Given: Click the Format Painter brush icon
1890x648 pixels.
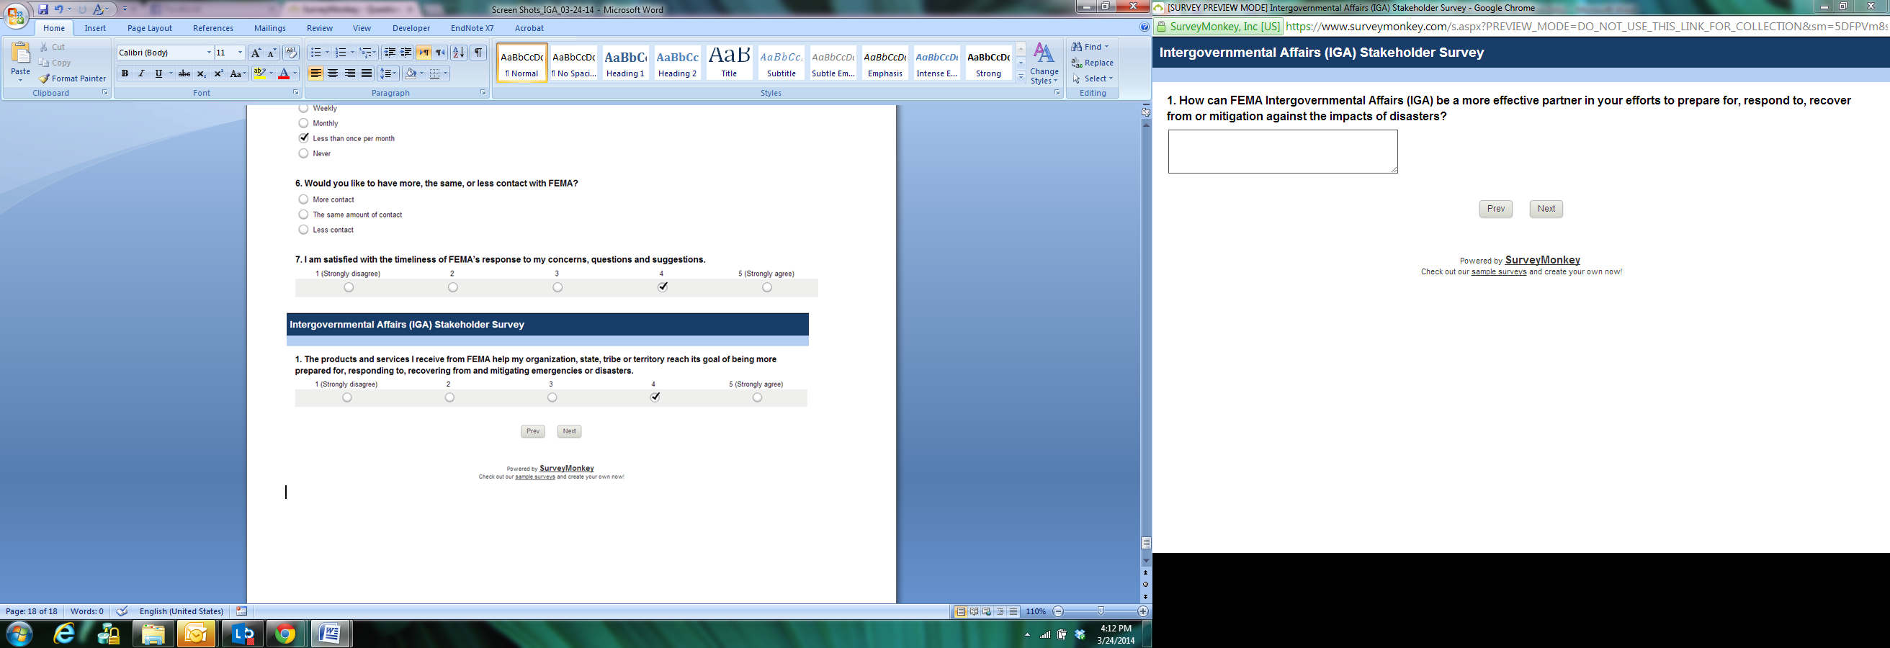Looking at the screenshot, I should click(45, 78).
